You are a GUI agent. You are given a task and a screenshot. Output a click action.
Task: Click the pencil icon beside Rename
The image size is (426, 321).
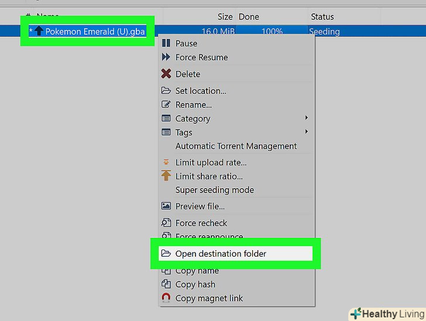(x=166, y=104)
